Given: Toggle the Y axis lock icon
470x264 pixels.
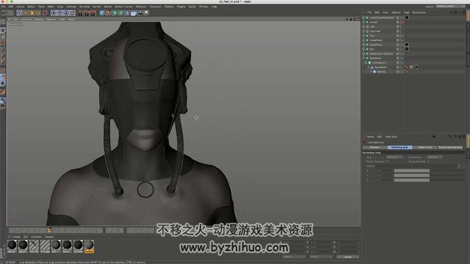Looking at the screenshot, I should (60, 13).
